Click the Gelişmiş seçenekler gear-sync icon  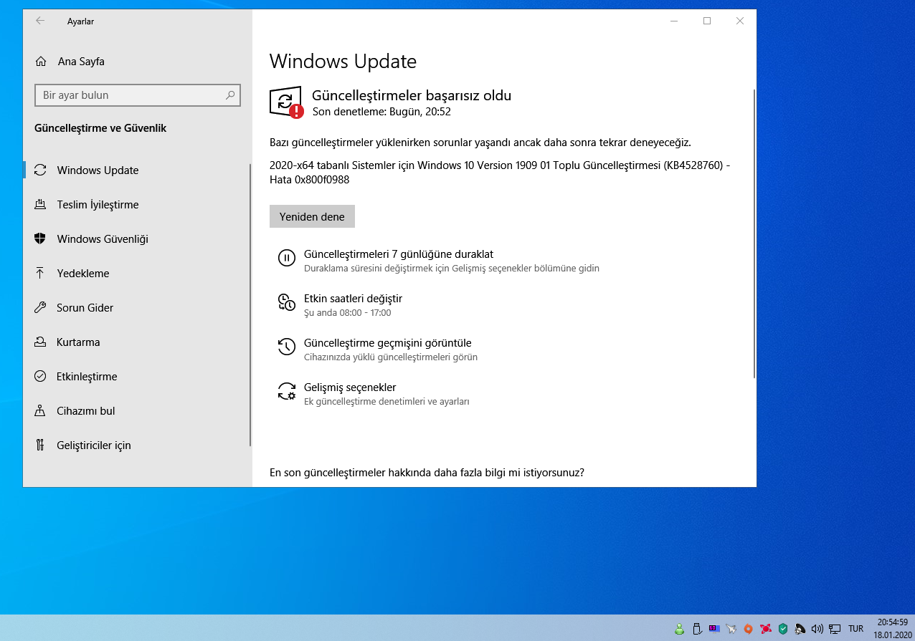click(x=286, y=391)
